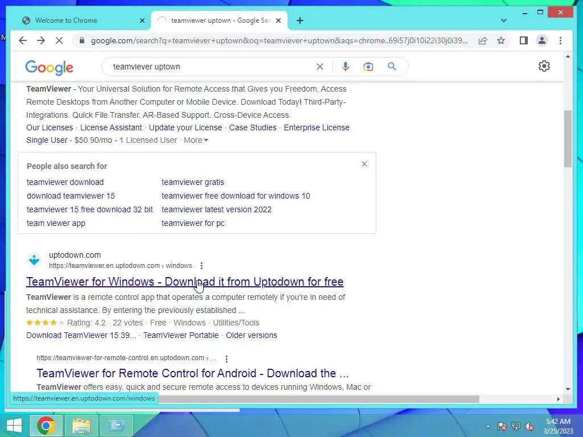Open Update your License link
Viewport: 583px width, 437px height.
tap(186, 127)
